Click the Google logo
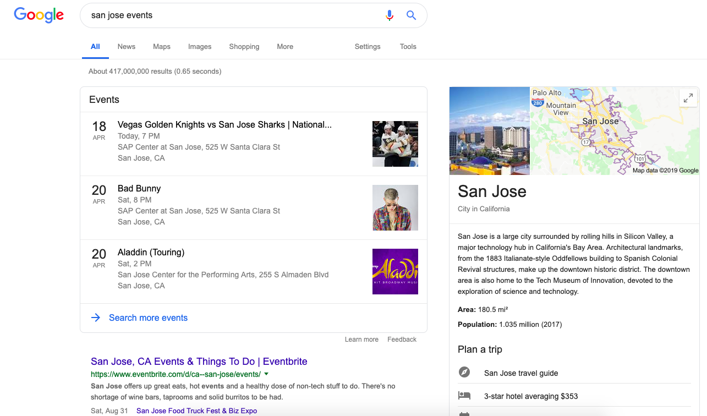 (39, 15)
